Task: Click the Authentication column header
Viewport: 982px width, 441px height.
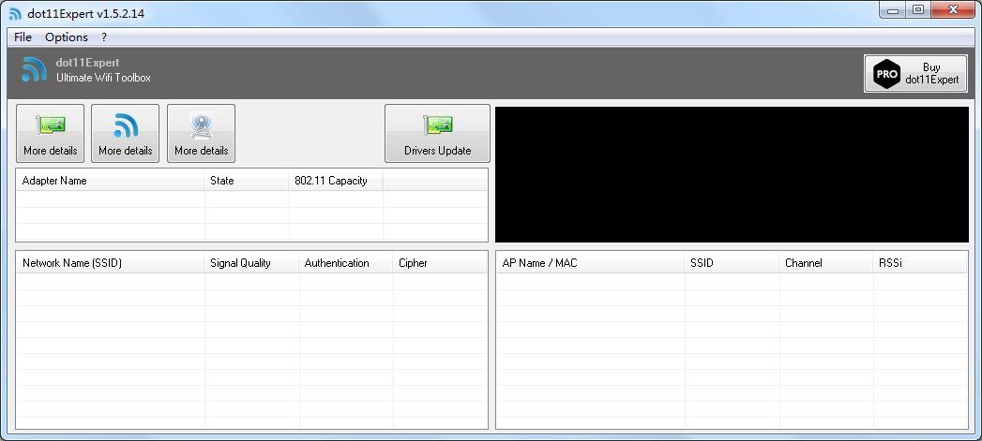Action: pos(346,263)
